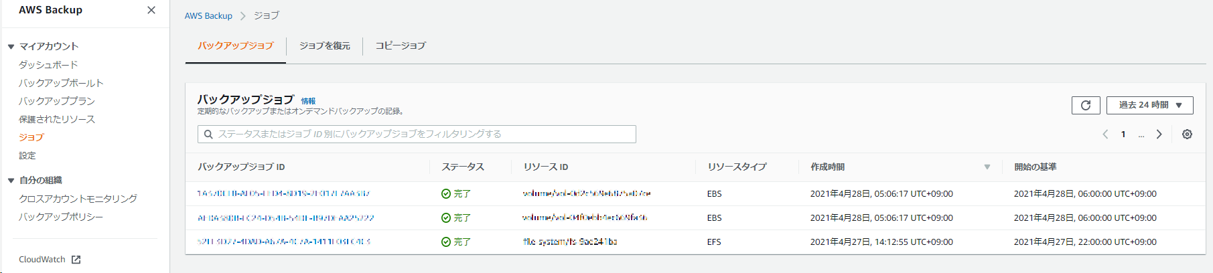
Task: Click the CloudWatch external link icon
Action: (76, 260)
